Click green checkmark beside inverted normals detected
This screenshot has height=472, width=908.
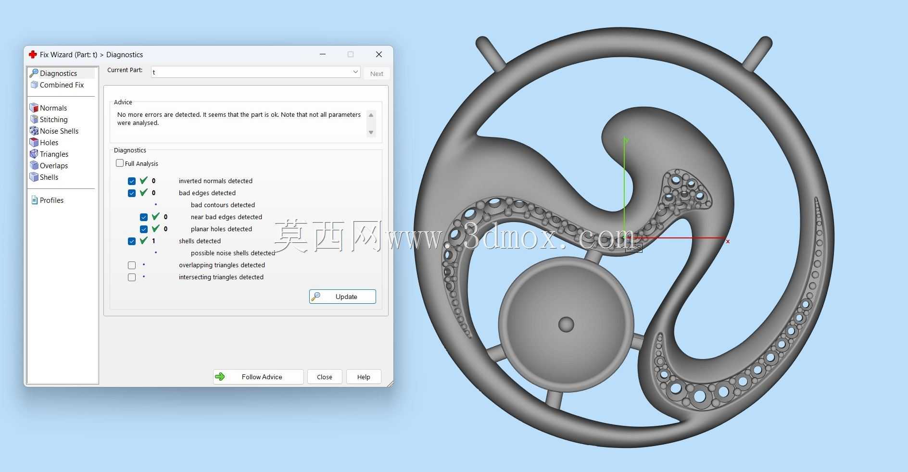point(143,180)
